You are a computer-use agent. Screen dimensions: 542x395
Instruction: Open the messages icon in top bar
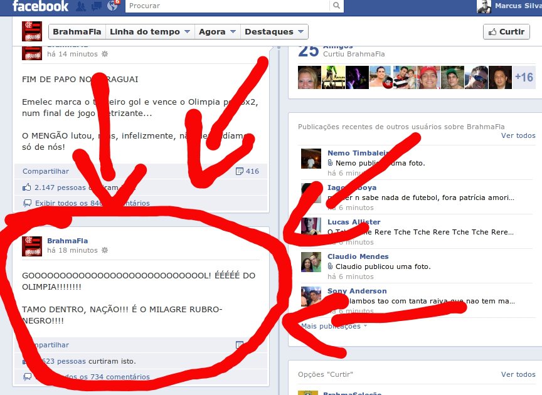tap(97, 6)
